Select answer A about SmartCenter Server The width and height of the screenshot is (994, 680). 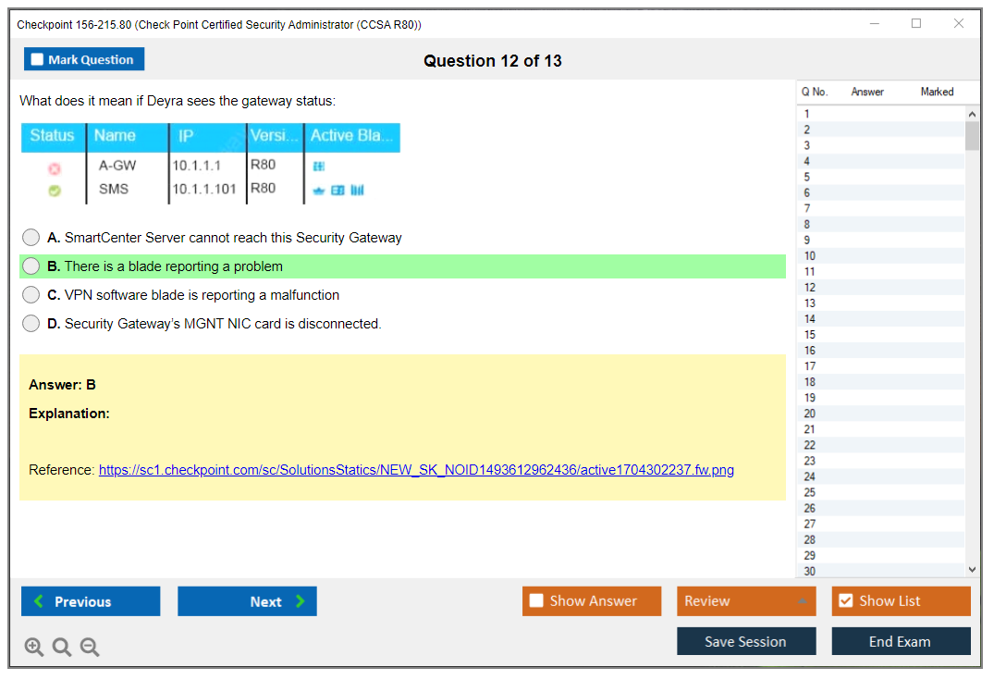click(x=31, y=238)
